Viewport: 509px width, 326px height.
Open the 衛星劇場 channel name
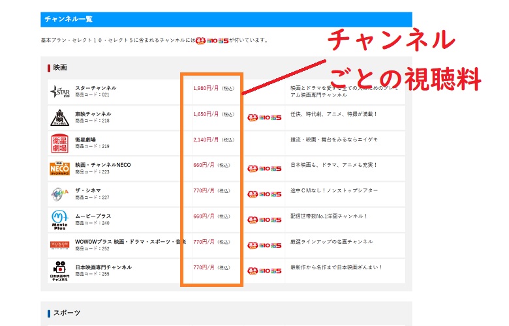click(85, 140)
